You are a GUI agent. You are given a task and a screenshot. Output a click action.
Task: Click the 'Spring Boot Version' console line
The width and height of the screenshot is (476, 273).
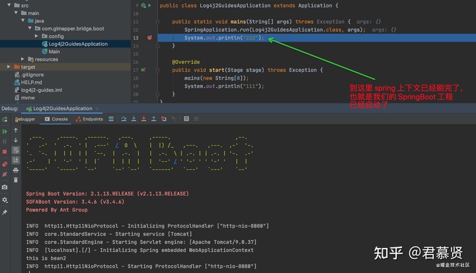(x=108, y=194)
